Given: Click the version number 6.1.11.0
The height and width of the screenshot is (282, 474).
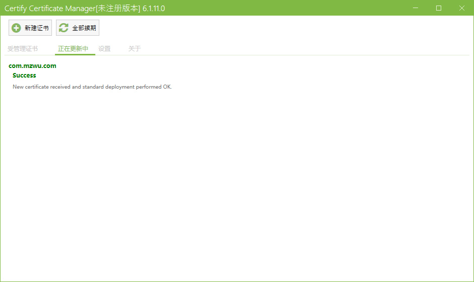Looking at the screenshot, I should pos(154,9).
